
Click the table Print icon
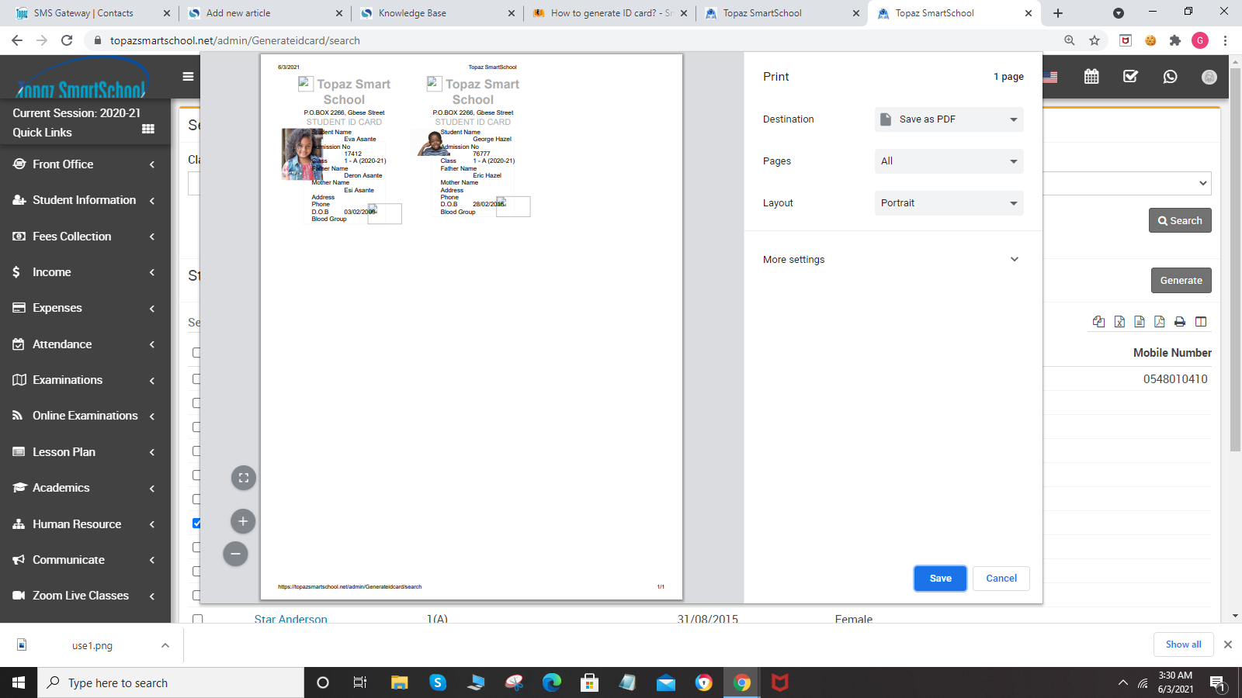pyautogui.click(x=1180, y=321)
